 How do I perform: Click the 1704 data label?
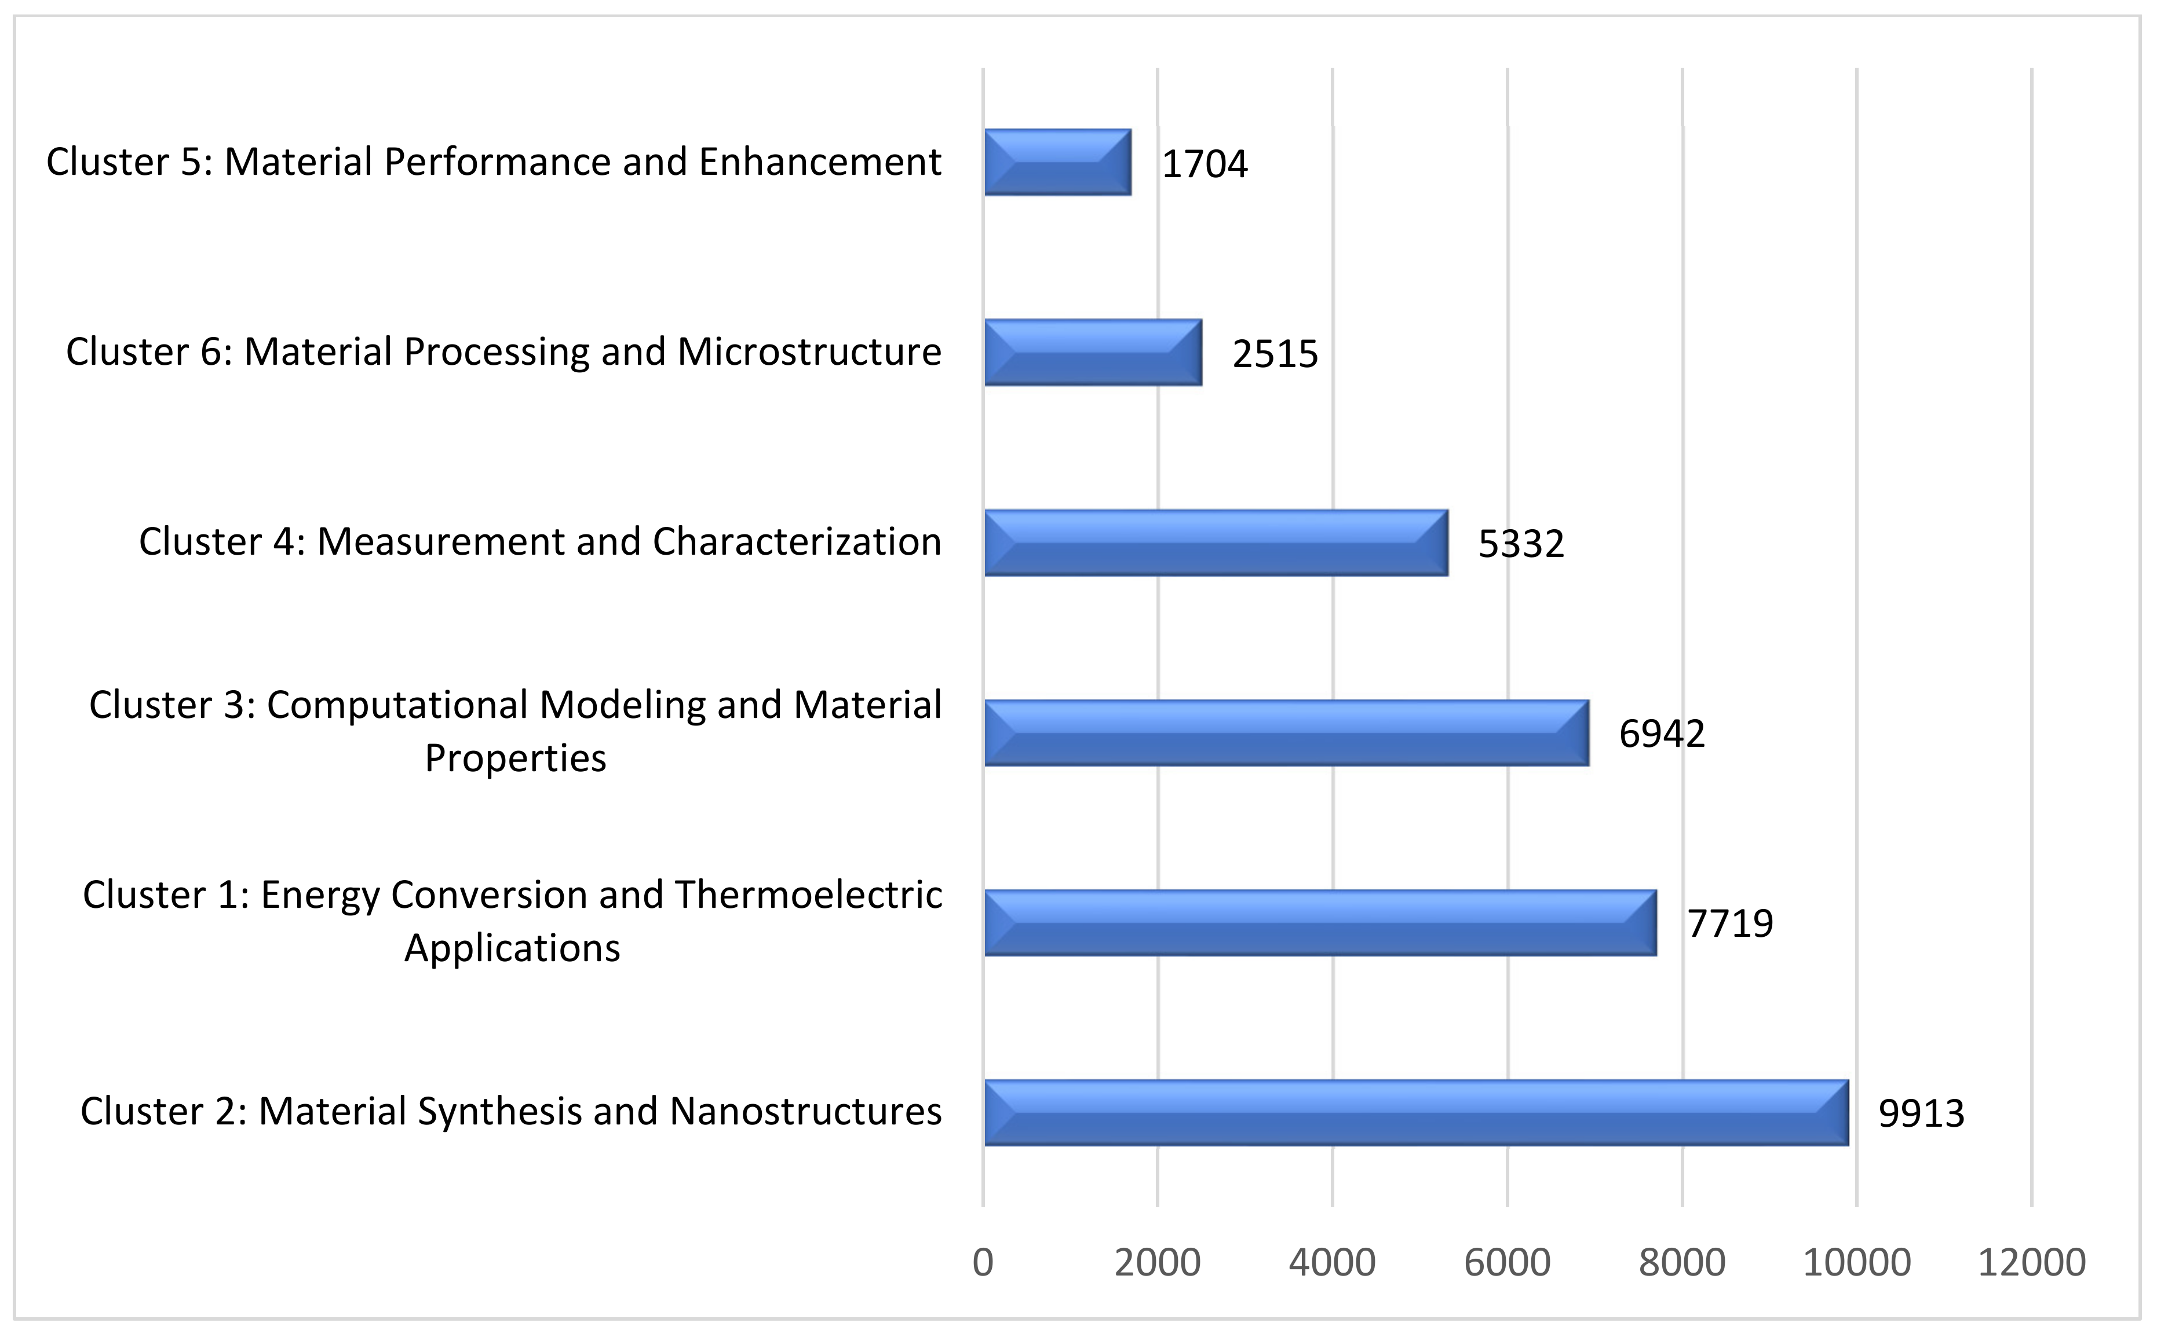(x=1204, y=164)
